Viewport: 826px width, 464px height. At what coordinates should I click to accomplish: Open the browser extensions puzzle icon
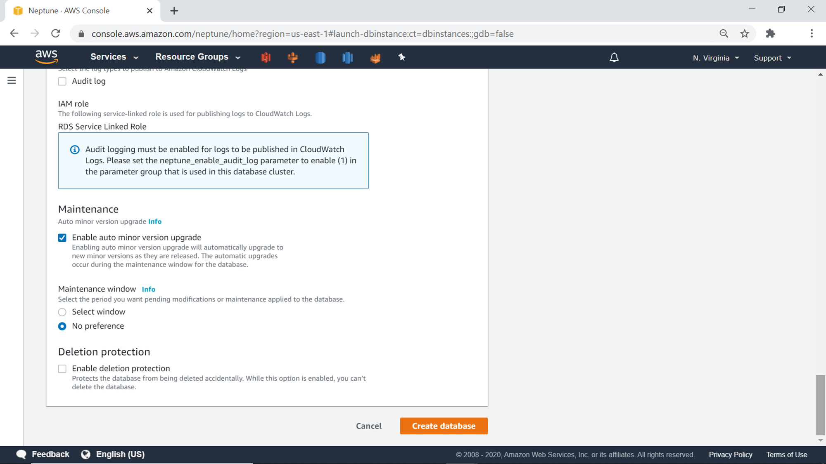(x=770, y=33)
